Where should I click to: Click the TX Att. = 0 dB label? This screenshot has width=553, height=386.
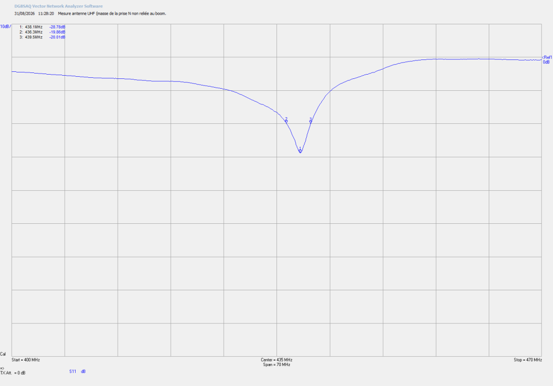13,373
